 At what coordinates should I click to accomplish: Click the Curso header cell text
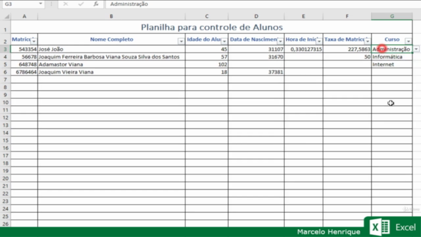pos(392,39)
